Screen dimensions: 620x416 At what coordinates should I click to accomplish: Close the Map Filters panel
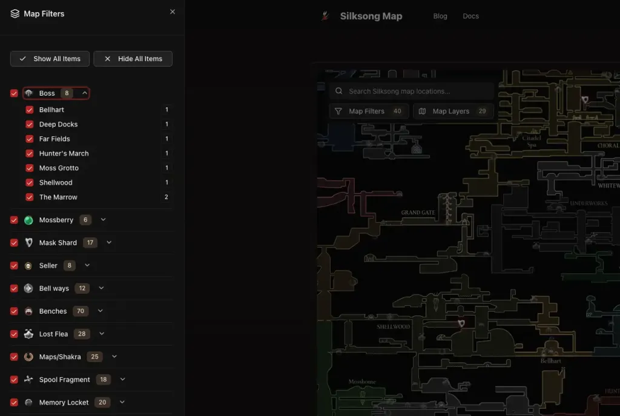pyautogui.click(x=173, y=12)
